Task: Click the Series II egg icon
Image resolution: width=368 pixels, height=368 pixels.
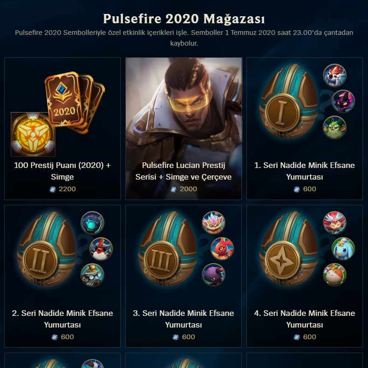Action: (x=46, y=249)
